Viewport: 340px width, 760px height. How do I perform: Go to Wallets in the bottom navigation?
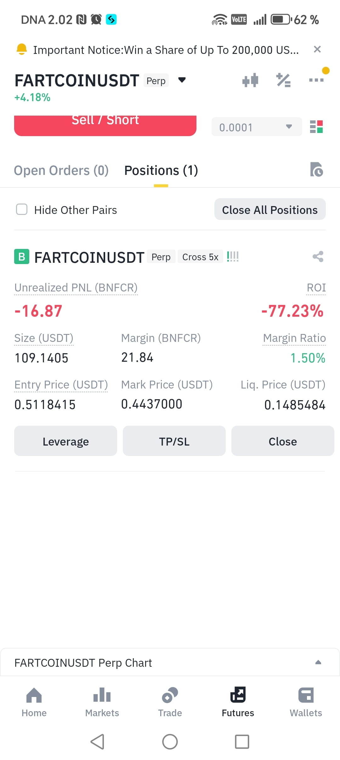[x=306, y=702]
